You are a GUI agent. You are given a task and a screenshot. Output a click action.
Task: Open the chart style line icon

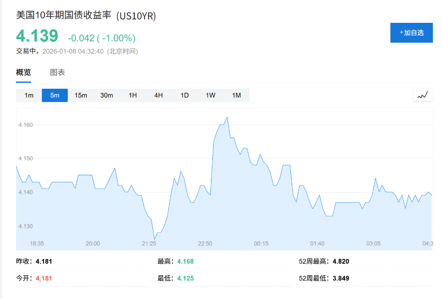(x=423, y=95)
